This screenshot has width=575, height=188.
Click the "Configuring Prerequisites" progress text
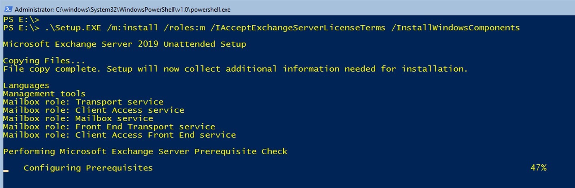point(88,168)
